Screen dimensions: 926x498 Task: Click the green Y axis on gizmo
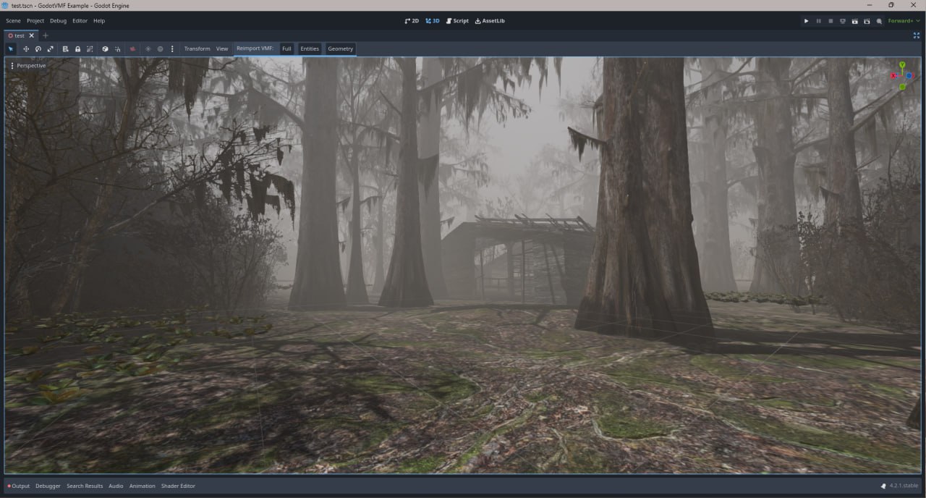902,64
